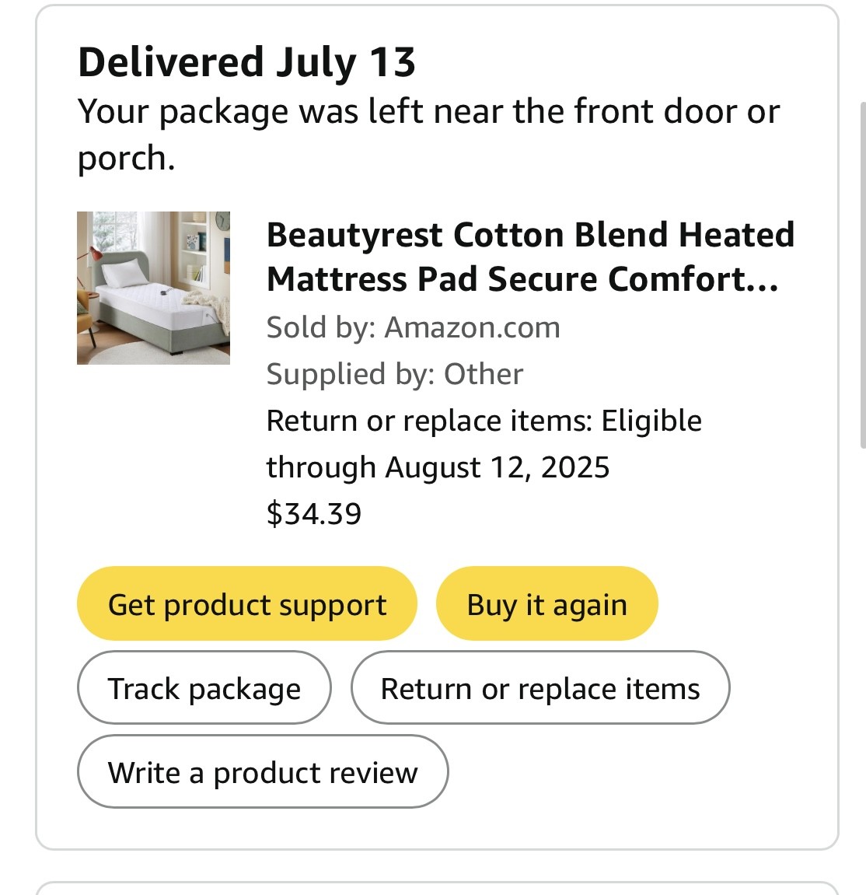Write a product review
Image resolution: width=866 pixels, height=895 pixels.
(x=263, y=771)
